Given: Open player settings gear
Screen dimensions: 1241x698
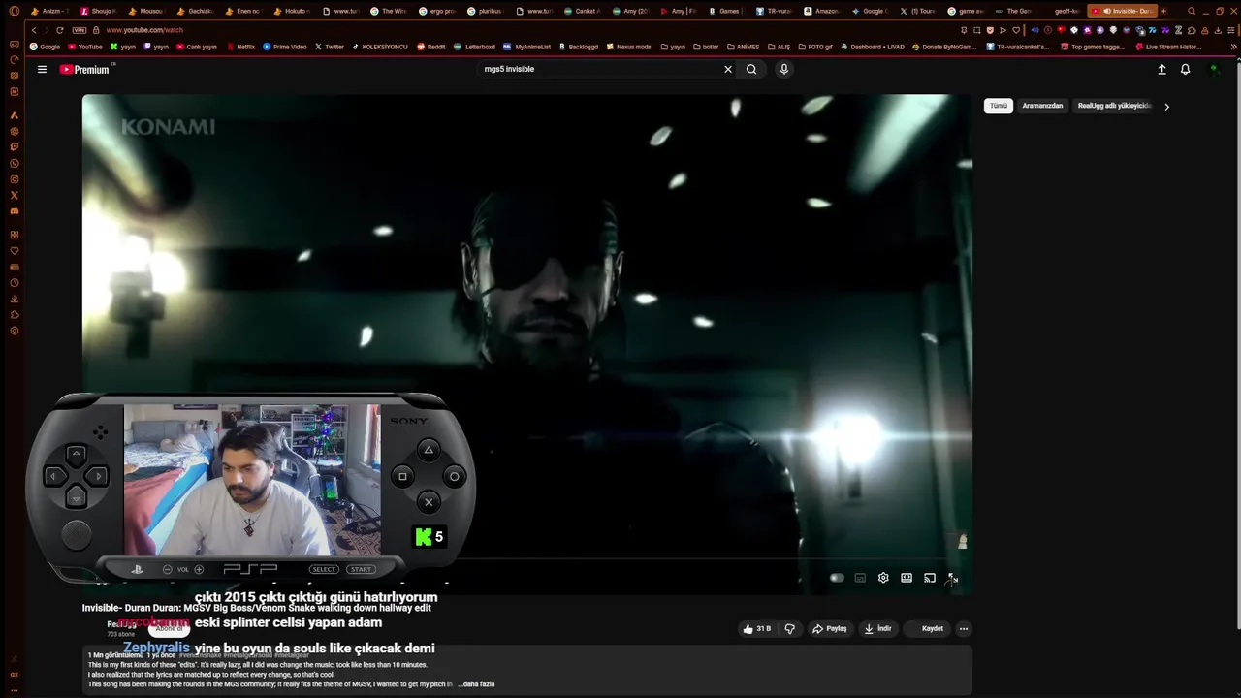Looking at the screenshot, I should point(883,578).
